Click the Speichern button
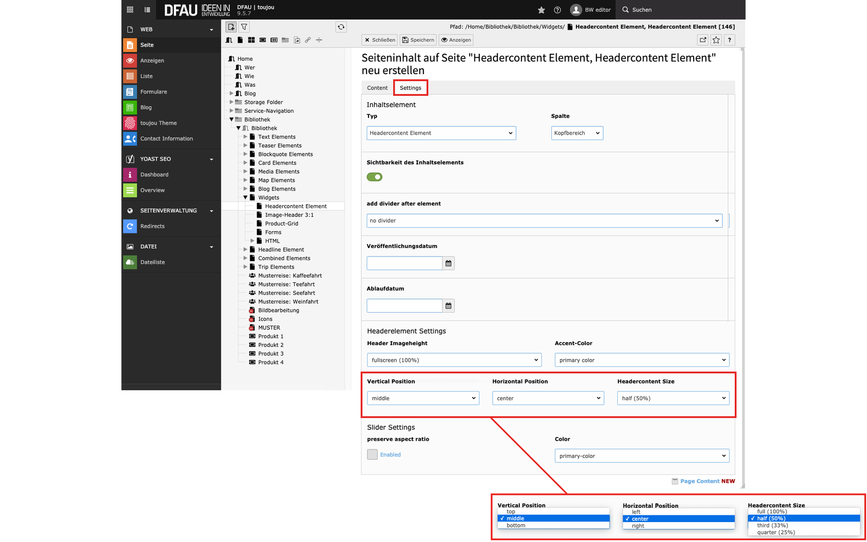This screenshot has height=542, width=867. 418,40
